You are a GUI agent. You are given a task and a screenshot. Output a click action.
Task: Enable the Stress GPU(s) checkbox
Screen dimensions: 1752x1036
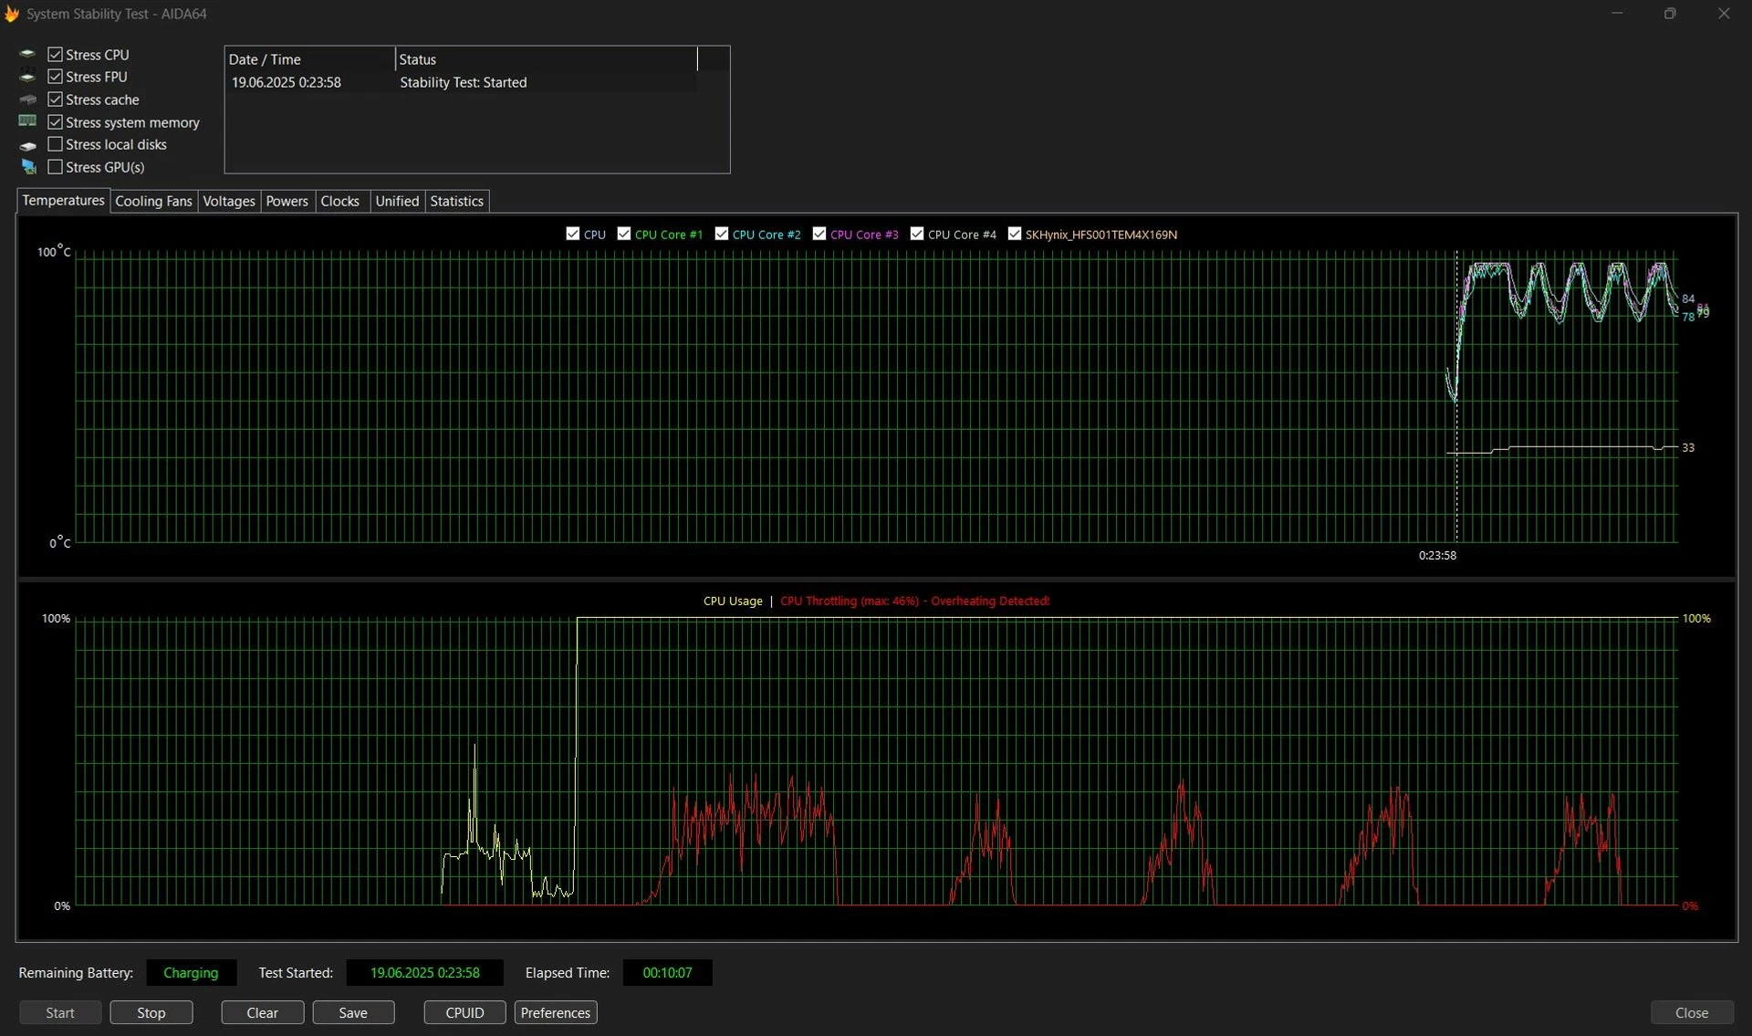coord(56,167)
